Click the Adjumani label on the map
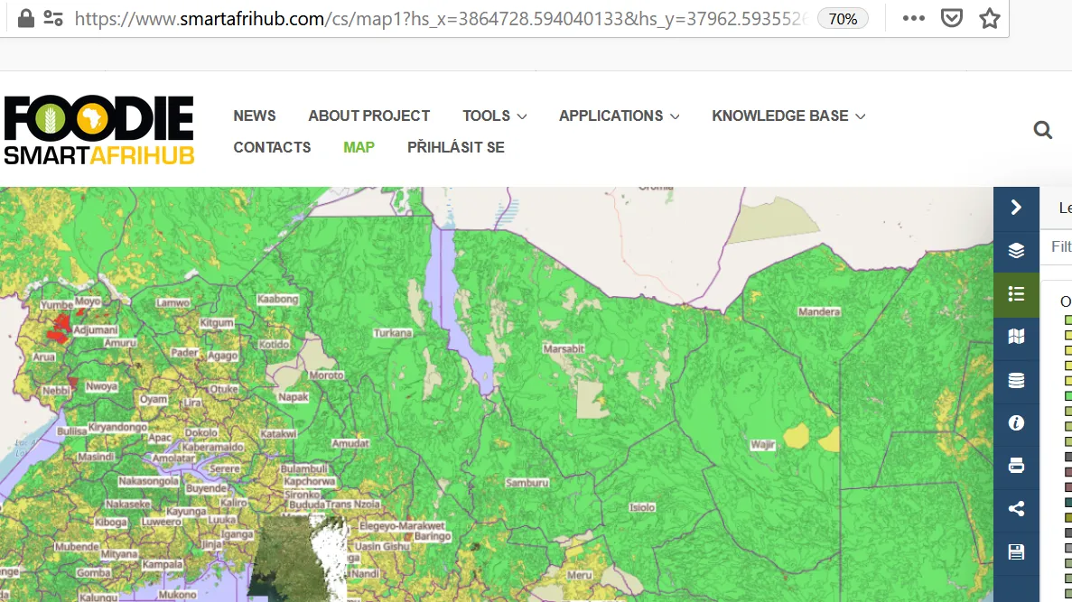The height and width of the screenshot is (602, 1072). (95, 330)
